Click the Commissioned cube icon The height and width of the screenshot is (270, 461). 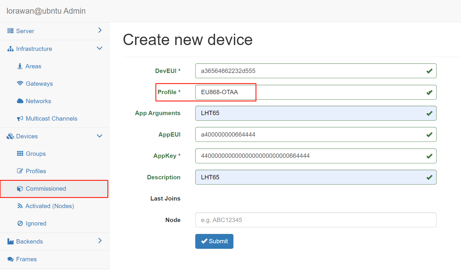(x=20, y=189)
